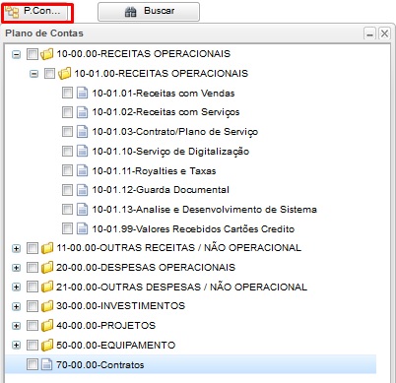
Task: Collapse the 10-00.00-RECEITAS OPERACIONAIS node
Action: 16,54
